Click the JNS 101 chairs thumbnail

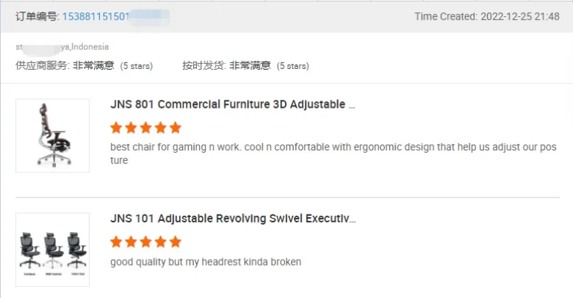(52, 250)
